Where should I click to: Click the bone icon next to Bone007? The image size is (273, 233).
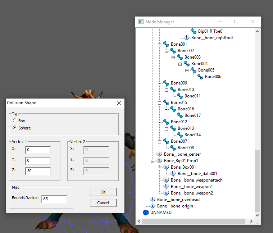click(x=166, y=141)
